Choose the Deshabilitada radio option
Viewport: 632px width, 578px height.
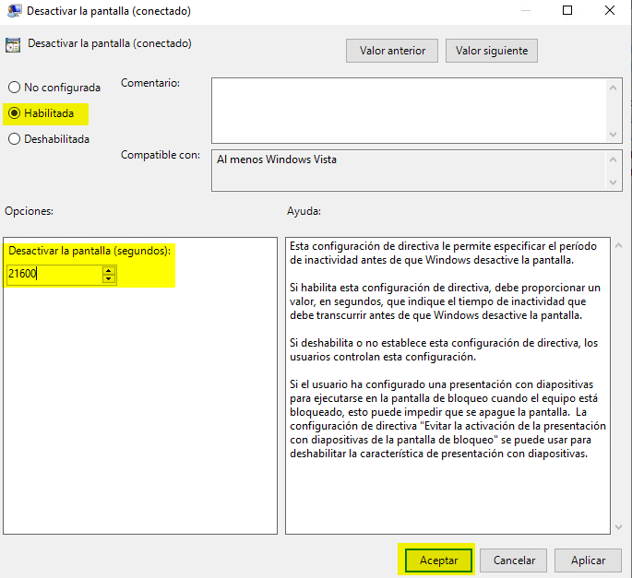14,139
